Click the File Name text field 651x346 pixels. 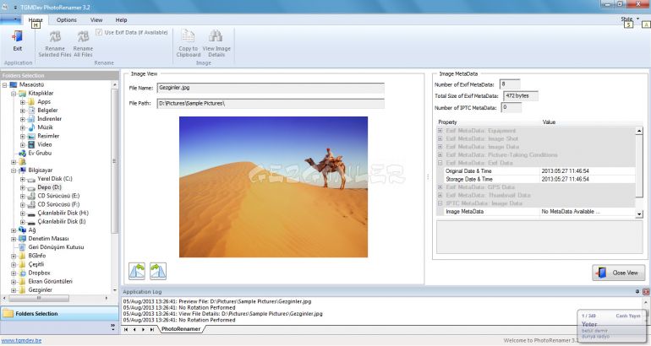(270, 87)
